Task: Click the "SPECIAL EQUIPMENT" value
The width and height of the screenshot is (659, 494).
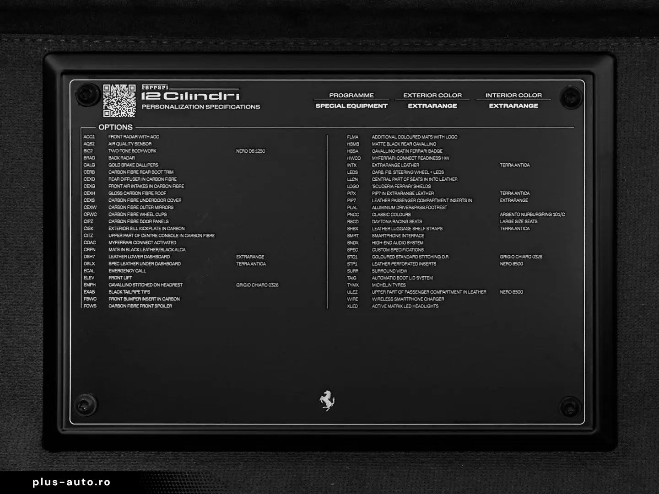Action: (x=351, y=106)
